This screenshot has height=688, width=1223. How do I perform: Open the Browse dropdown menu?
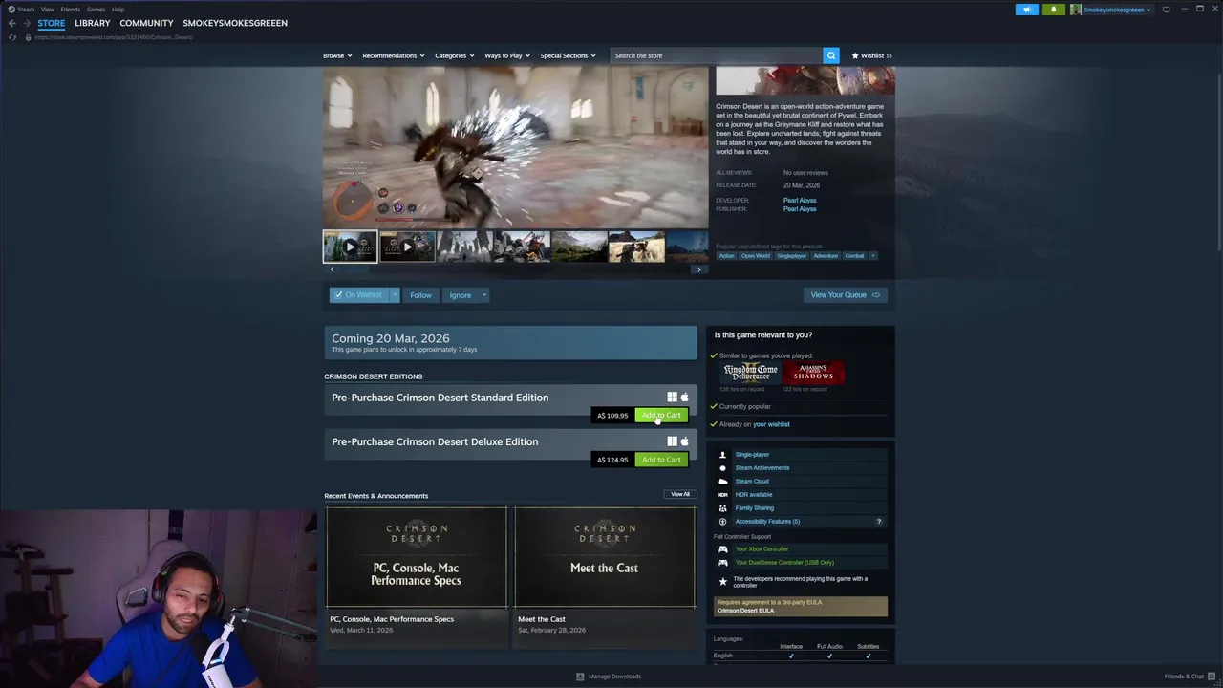(x=337, y=55)
